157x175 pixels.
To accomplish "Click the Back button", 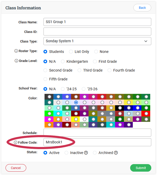I will [x=142, y=8].
